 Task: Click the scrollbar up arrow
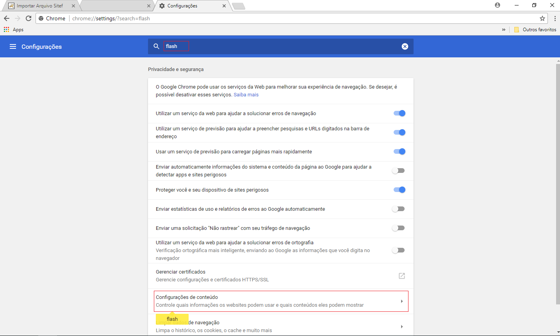tap(558, 61)
